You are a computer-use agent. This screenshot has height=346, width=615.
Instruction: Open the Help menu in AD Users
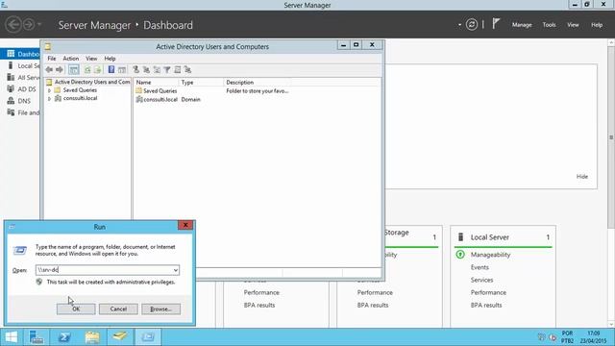pos(110,59)
